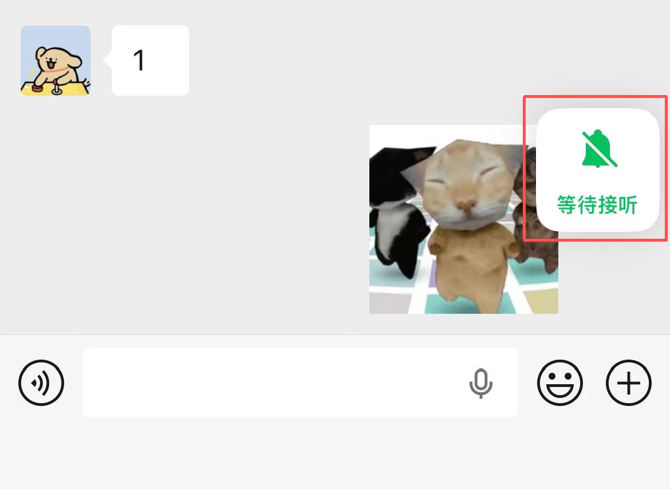Image resolution: width=670 pixels, height=489 pixels.
Task: Select the received message bubble "1"
Action: (x=150, y=60)
